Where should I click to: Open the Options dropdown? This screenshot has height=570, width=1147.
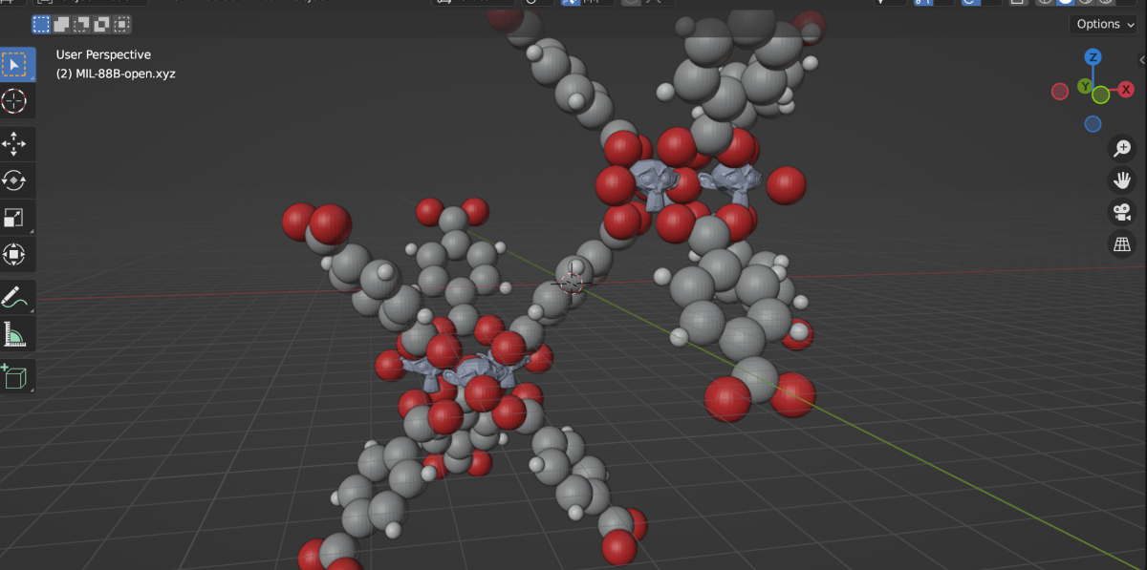point(1105,24)
